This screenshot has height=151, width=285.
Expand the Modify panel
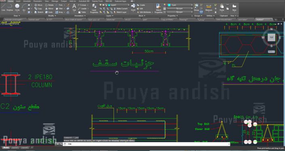tap(52, 16)
